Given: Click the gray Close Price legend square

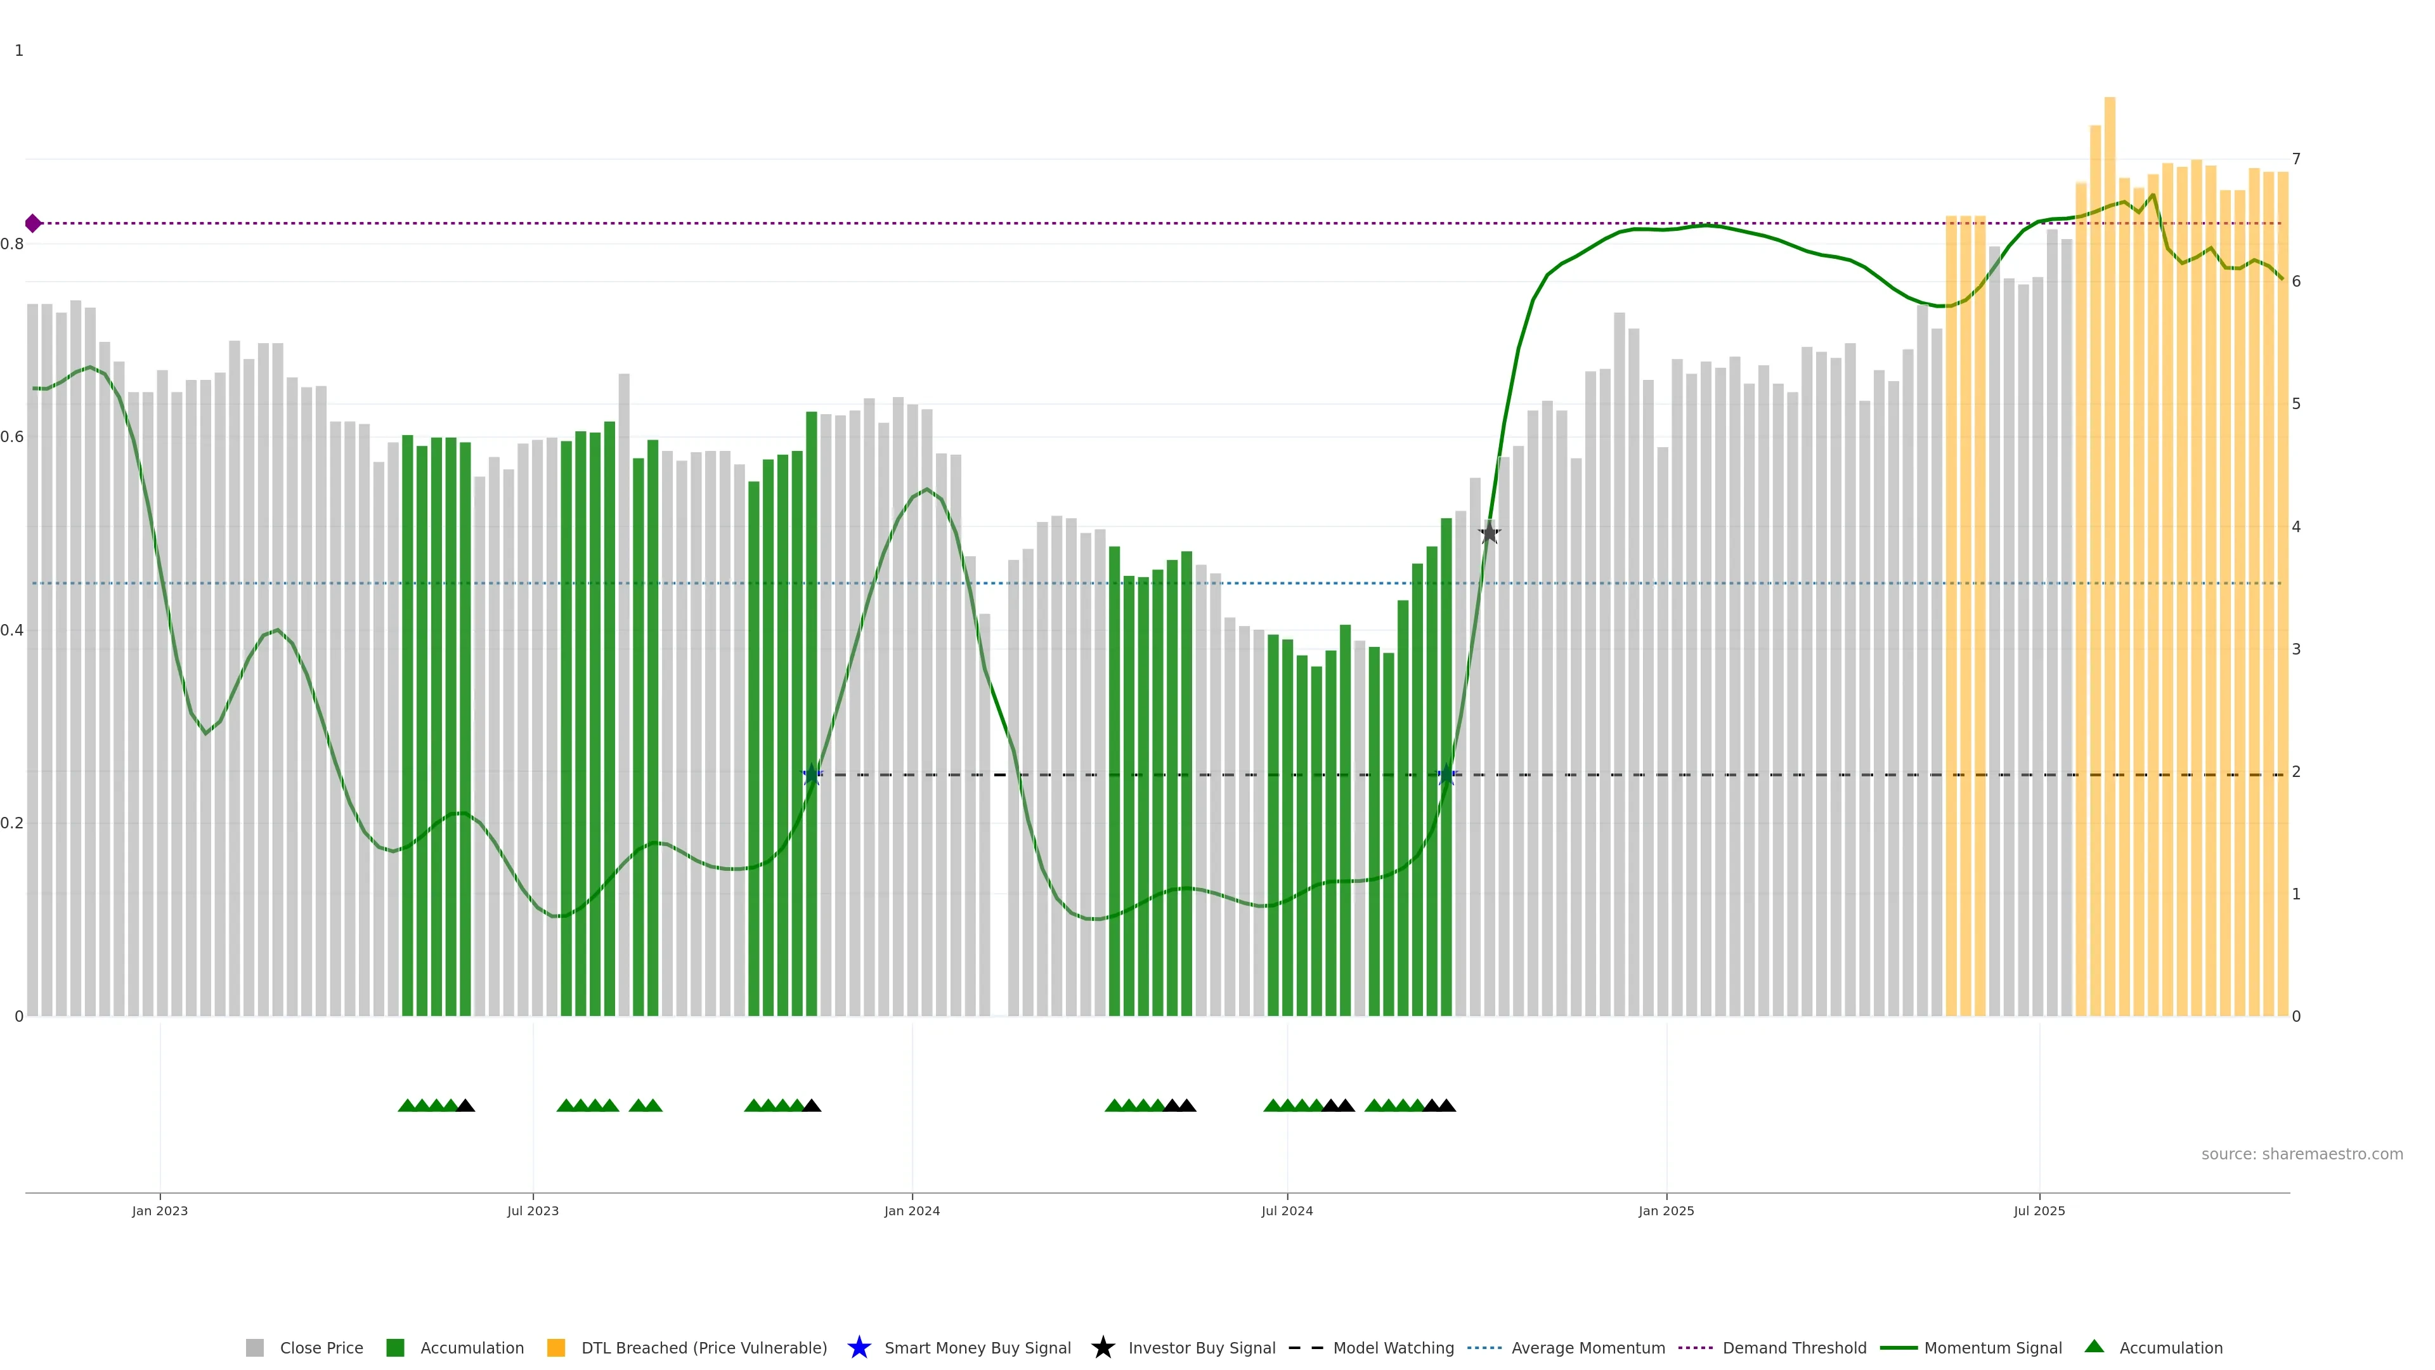Looking at the screenshot, I should [254, 1347].
